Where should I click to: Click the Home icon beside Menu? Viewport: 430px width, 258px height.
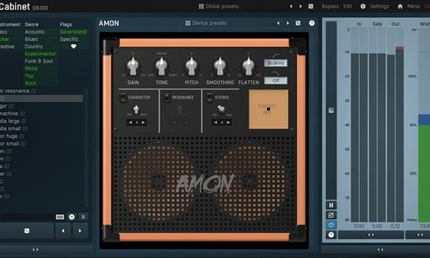400,6
